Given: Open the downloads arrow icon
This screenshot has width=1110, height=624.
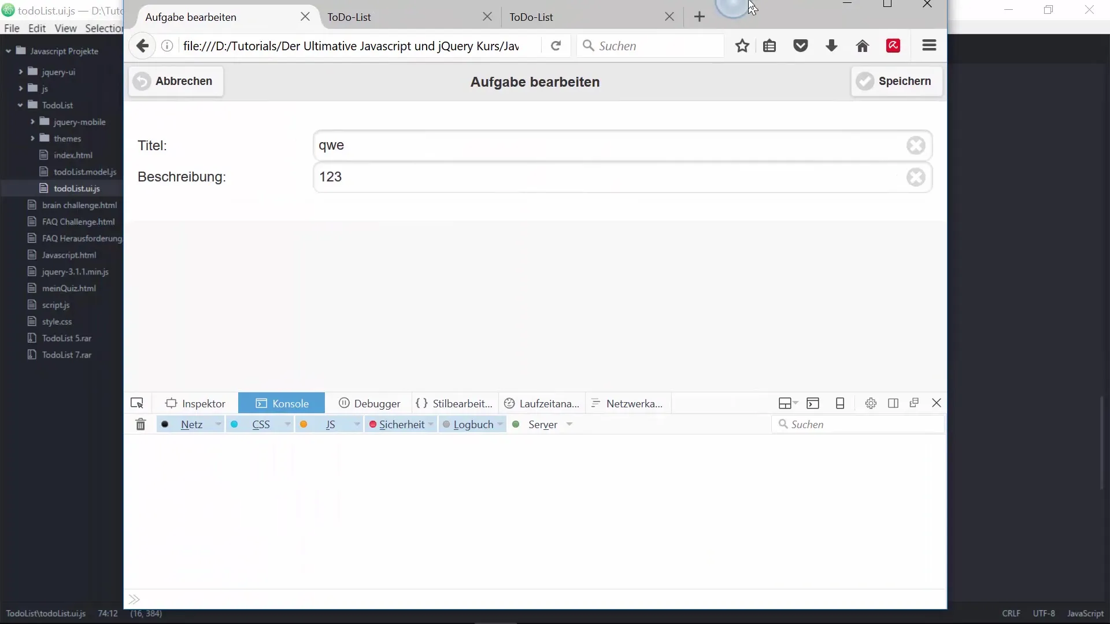Looking at the screenshot, I should click(x=831, y=46).
